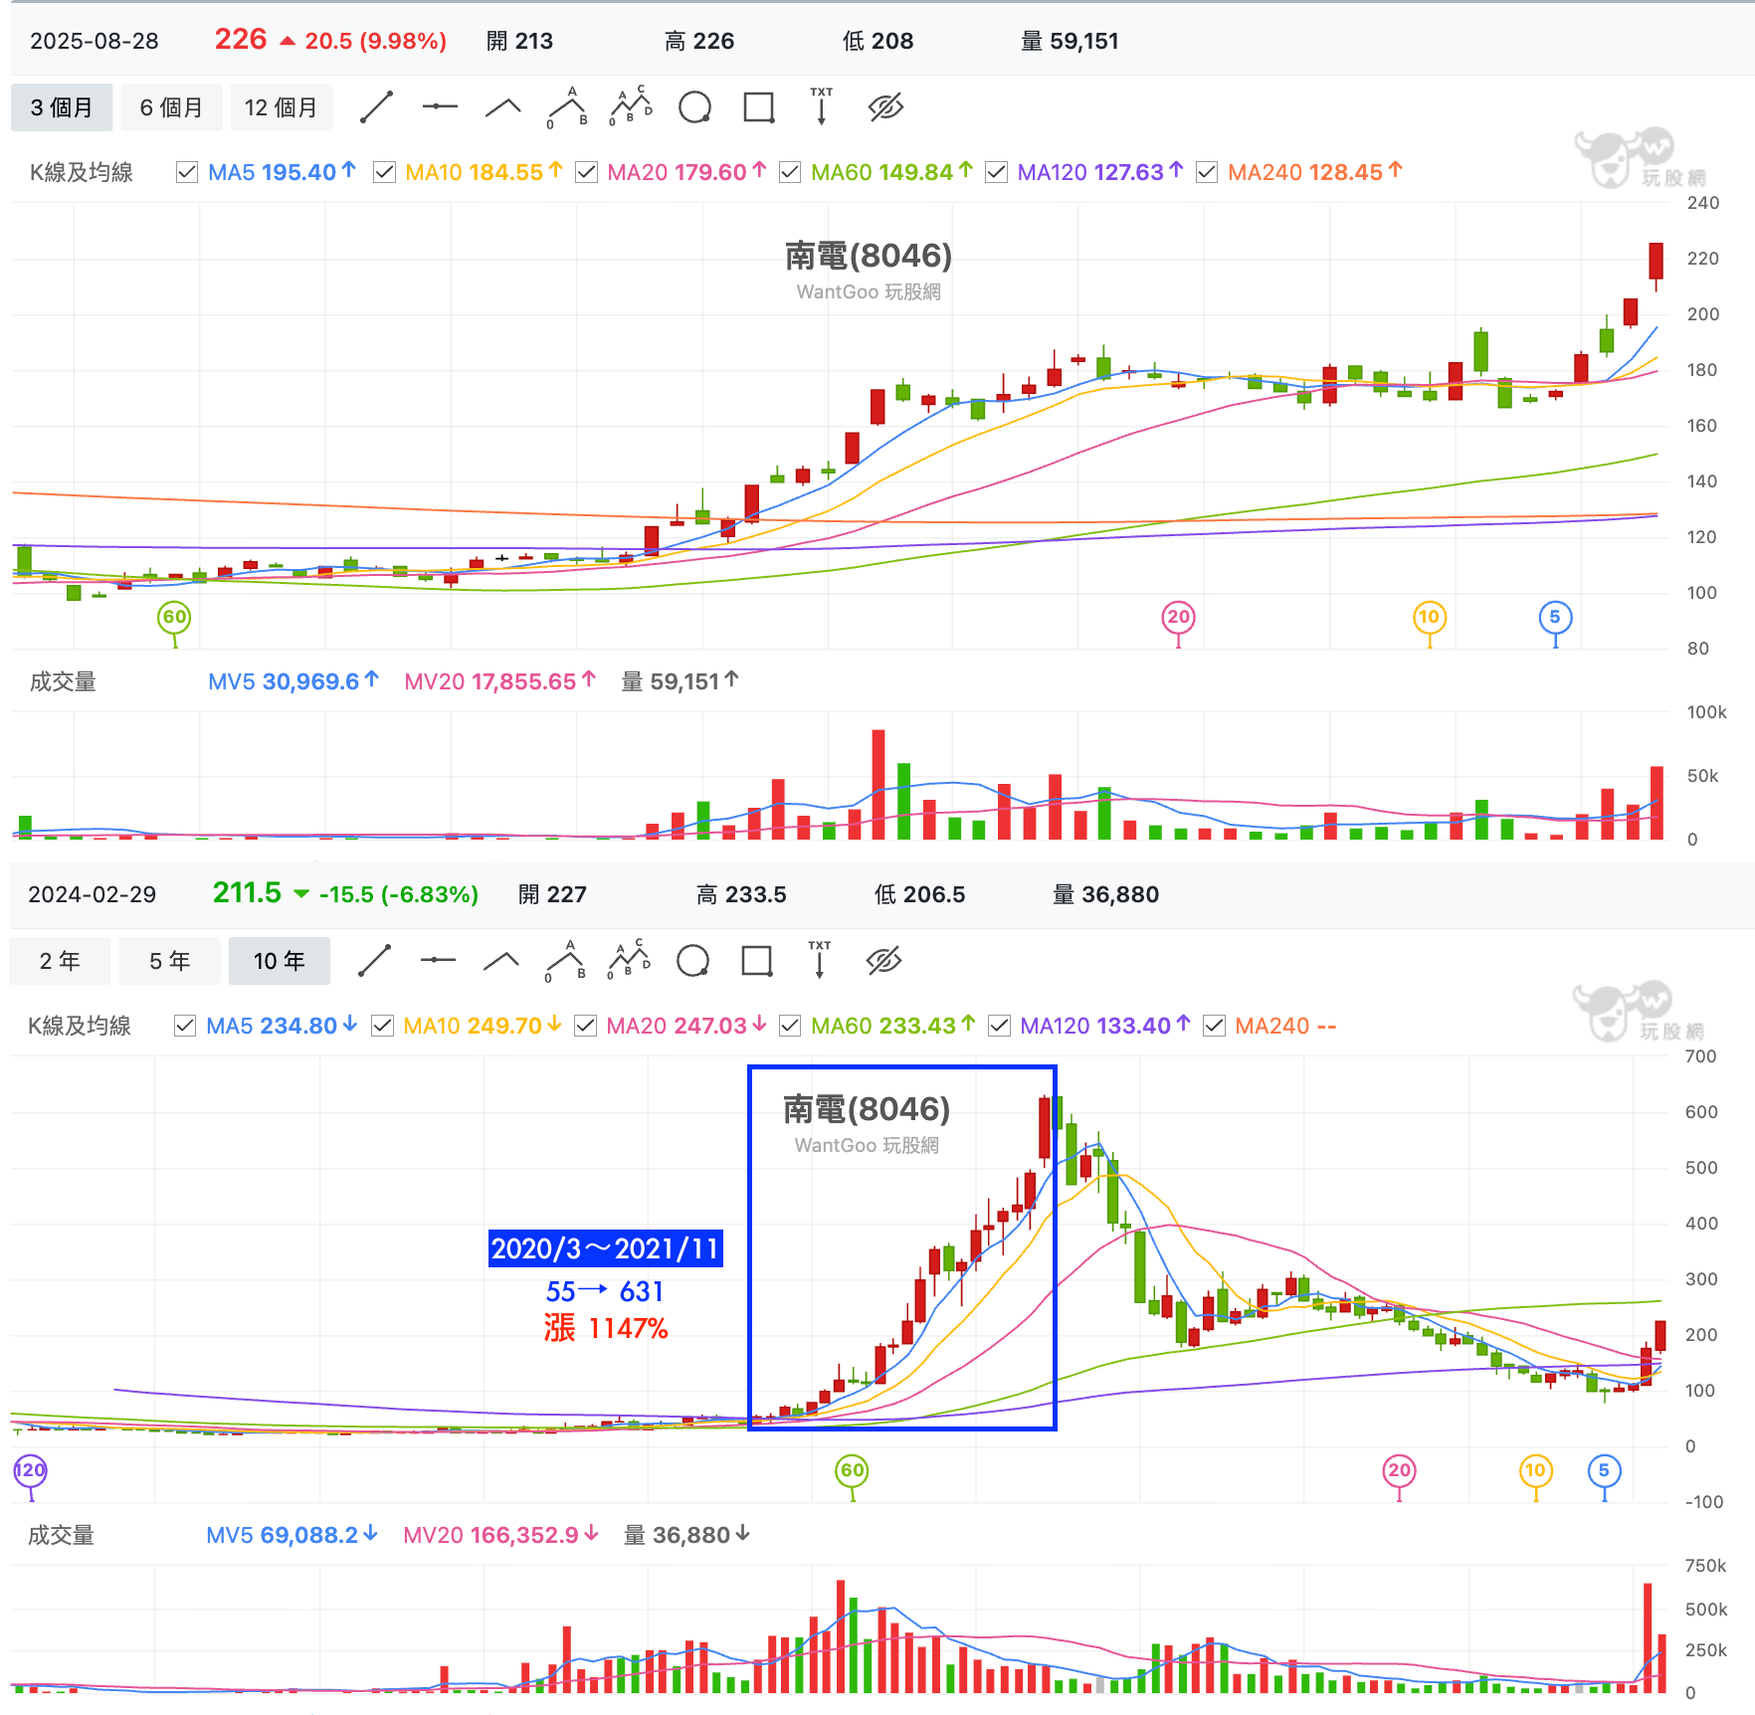Disable the MA240 checkbox in bottom chart
This screenshot has height=1715, width=1755.
click(1214, 1026)
